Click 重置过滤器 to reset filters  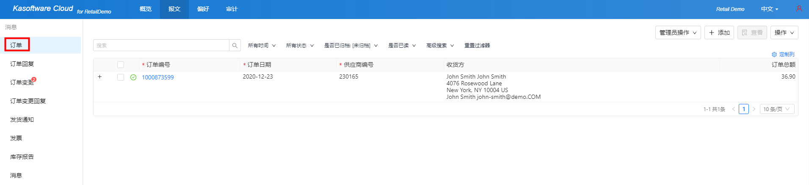pos(477,46)
